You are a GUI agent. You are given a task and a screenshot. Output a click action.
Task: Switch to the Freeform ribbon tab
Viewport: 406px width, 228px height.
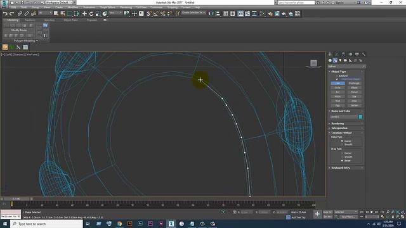[30, 20]
